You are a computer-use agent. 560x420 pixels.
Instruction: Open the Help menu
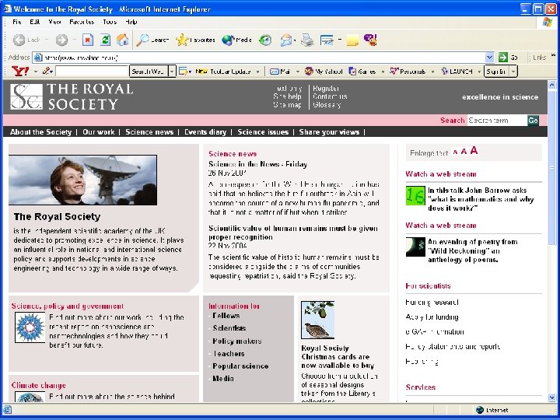(x=131, y=22)
